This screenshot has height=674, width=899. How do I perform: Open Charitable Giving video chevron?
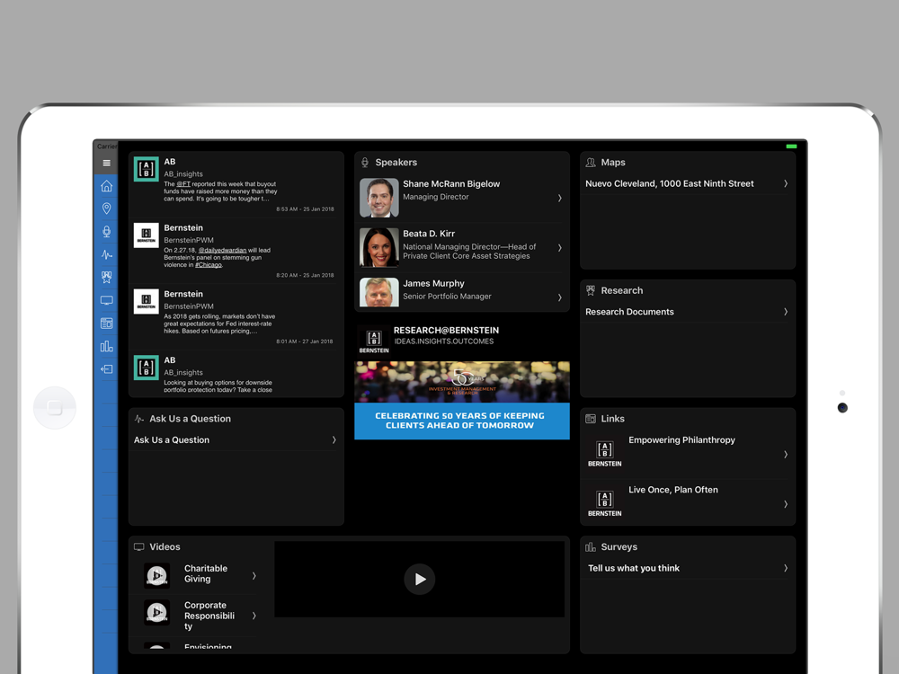[x=254, y=575]
